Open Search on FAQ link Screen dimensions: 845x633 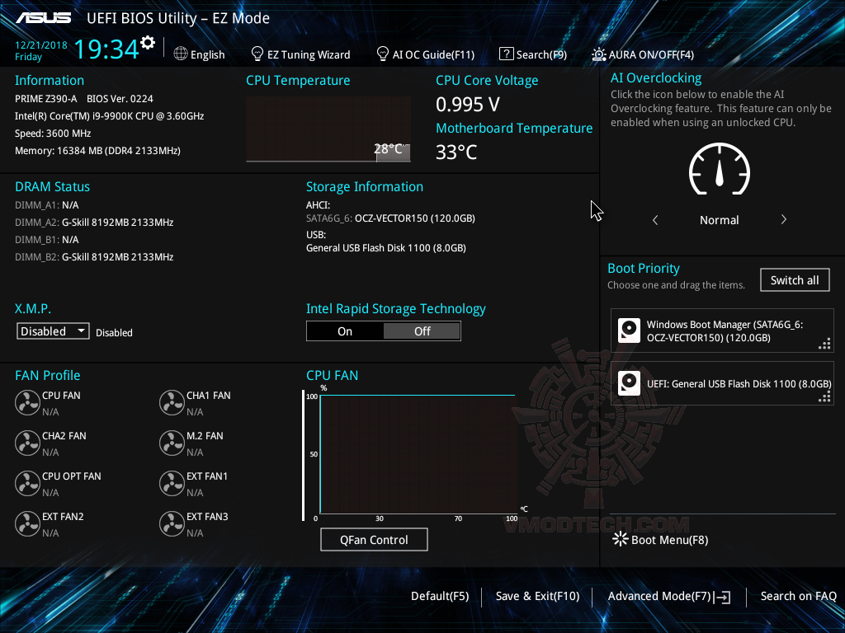798,596
